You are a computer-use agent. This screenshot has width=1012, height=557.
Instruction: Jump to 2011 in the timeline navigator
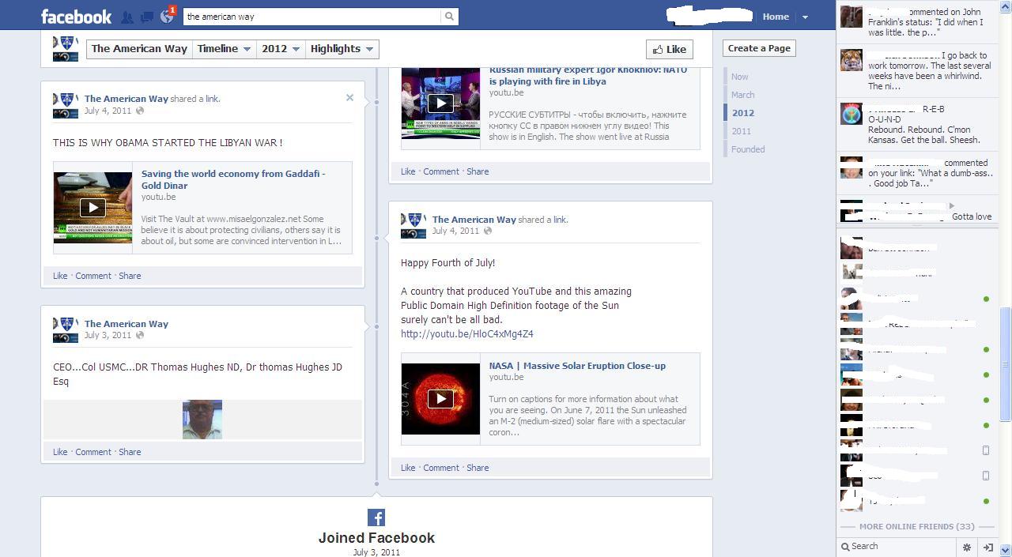pos(742,131)
